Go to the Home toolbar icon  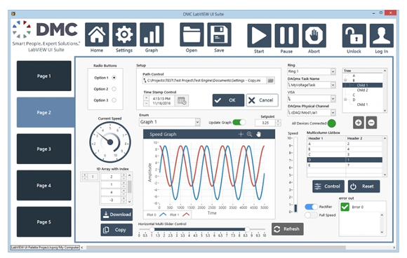[97, 34]
